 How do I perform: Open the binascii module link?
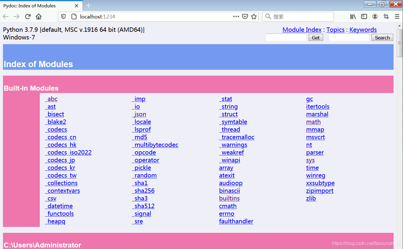click(230, 191)
